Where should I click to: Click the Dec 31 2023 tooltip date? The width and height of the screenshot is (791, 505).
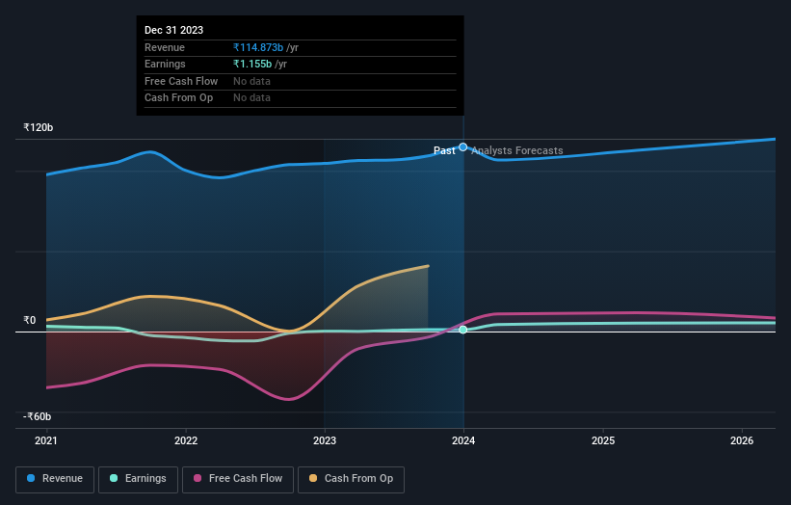[x=174, y=30]
